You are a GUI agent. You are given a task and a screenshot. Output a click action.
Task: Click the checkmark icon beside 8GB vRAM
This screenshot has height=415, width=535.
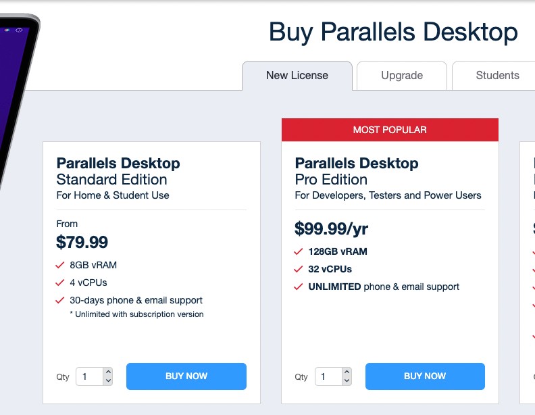60,265
